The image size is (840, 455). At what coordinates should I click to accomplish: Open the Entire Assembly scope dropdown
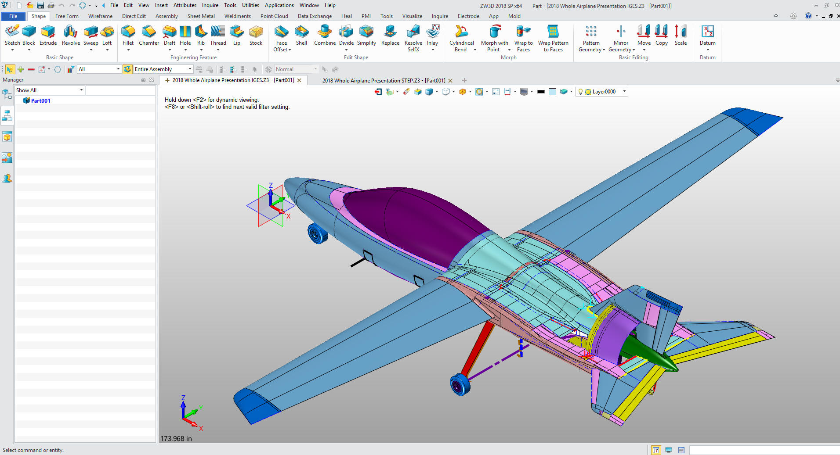coord(190,69)
